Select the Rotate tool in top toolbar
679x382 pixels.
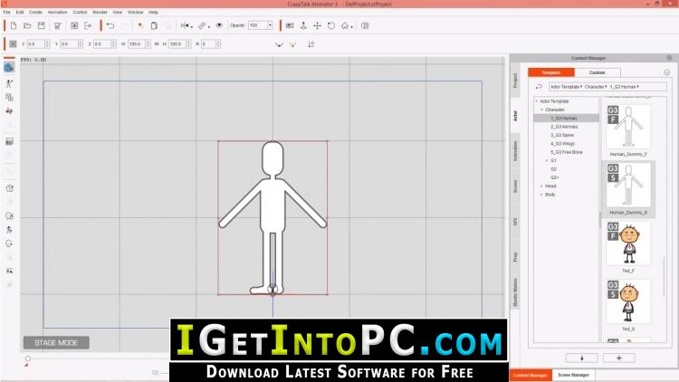[330, 25]
